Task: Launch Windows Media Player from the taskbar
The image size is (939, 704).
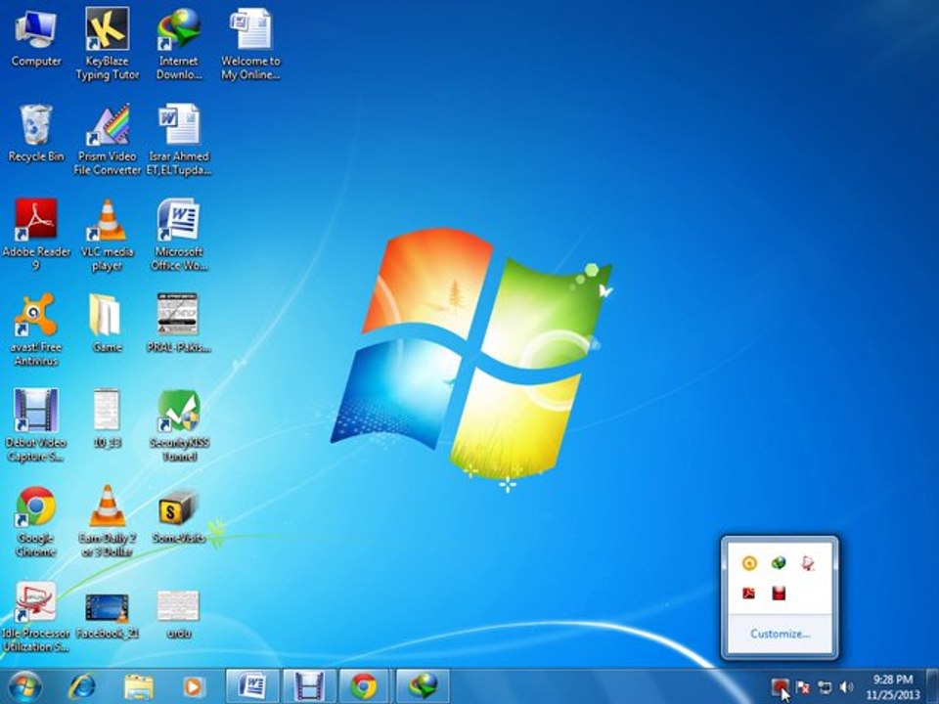Action: tap(193, 686)
